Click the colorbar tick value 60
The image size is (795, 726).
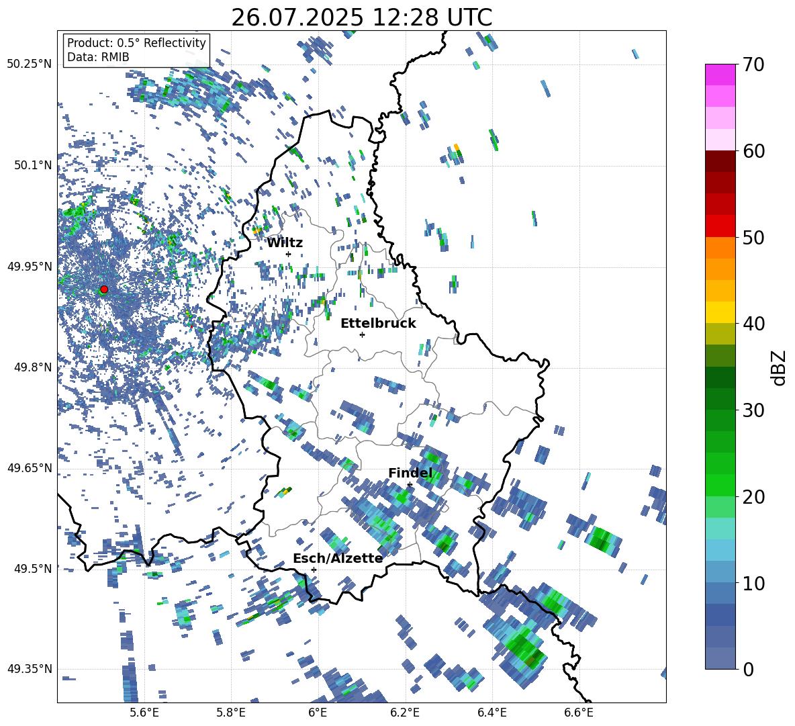754,151
